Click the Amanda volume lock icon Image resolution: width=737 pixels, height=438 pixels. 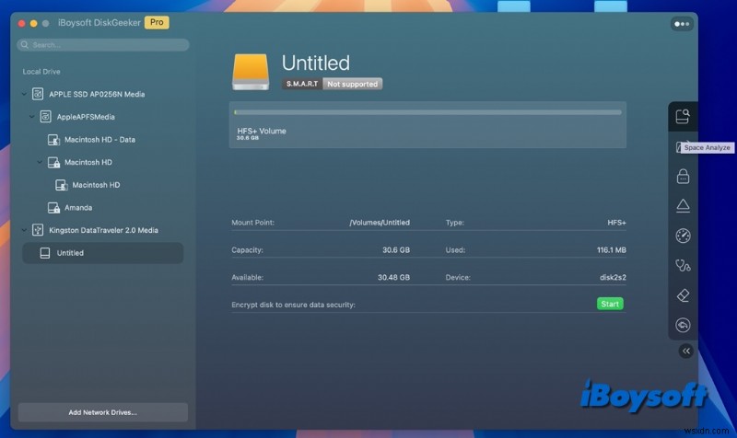(x=53, y=208)
